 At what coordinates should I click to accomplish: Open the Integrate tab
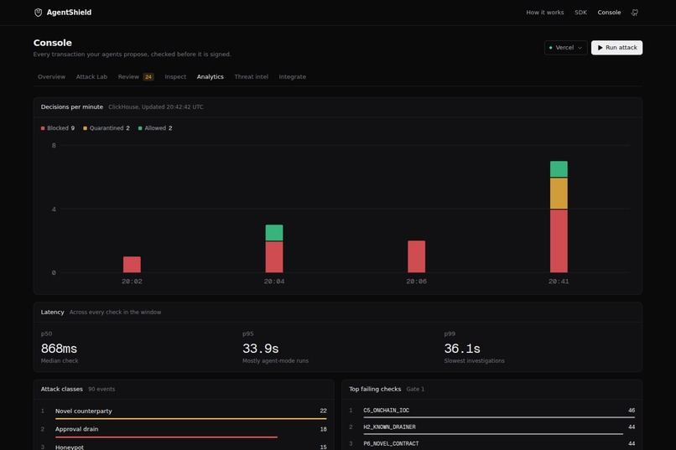pyautogui.click(x=292, y=76)
